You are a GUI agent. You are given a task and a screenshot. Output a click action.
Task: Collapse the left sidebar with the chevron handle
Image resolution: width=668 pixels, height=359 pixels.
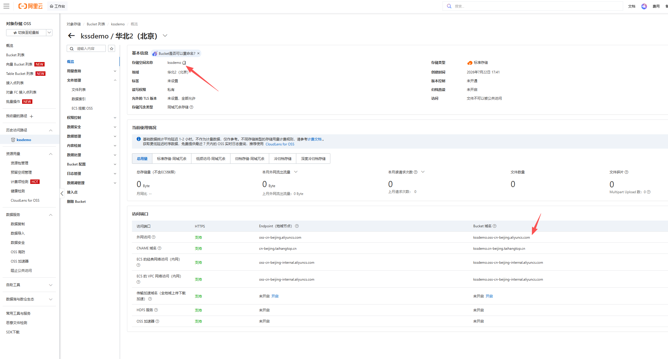click(62, 193)
